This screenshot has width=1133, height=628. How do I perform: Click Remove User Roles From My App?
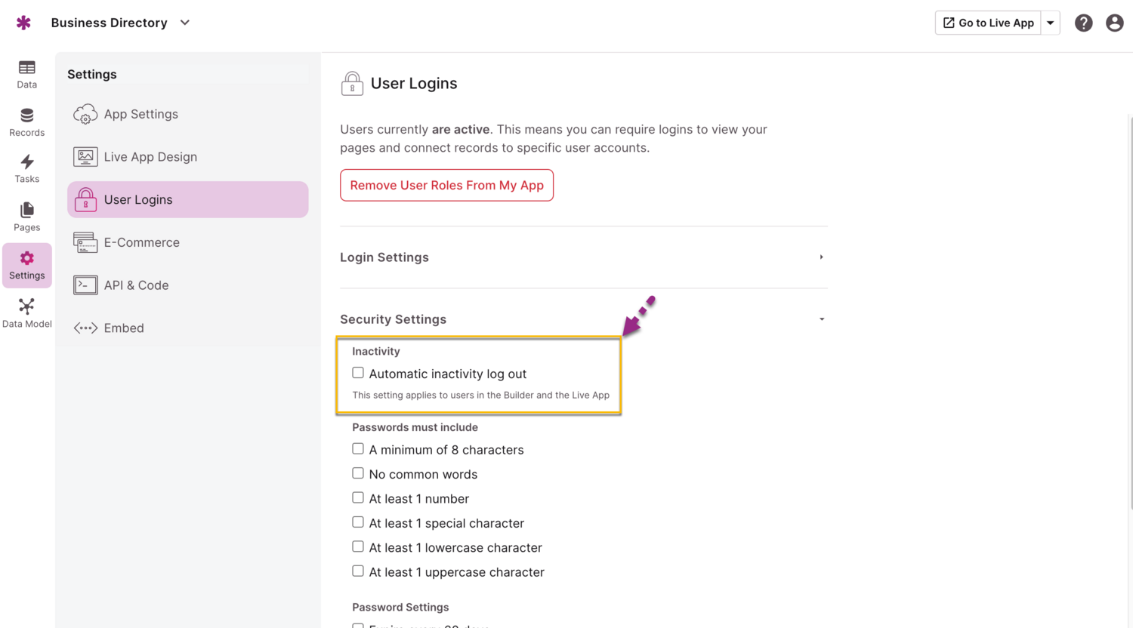(446, 185)
